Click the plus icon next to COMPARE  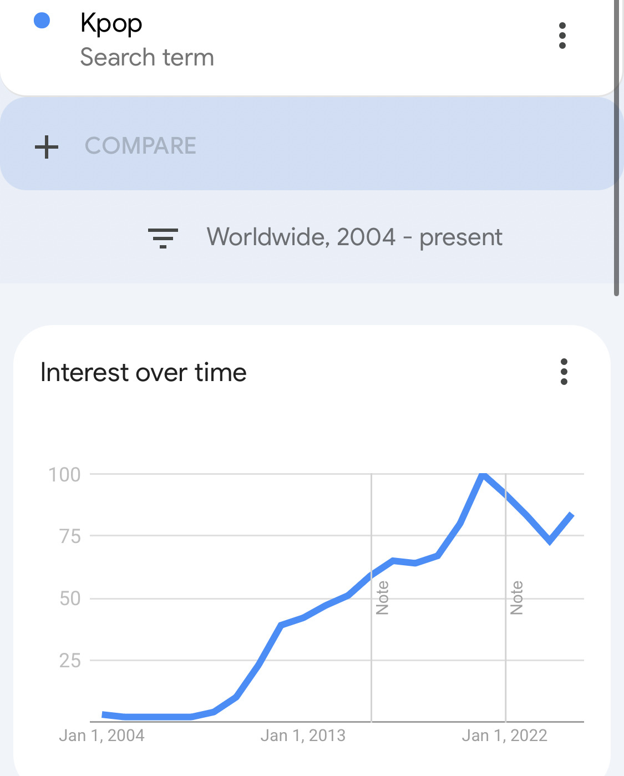[47, 147]
